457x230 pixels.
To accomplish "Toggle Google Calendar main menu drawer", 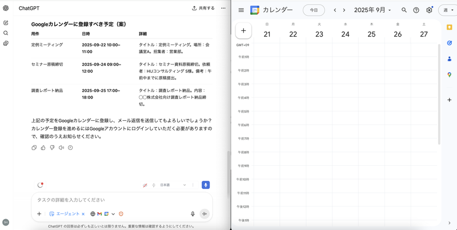I will pyautogui.click(x=241, y=10).
